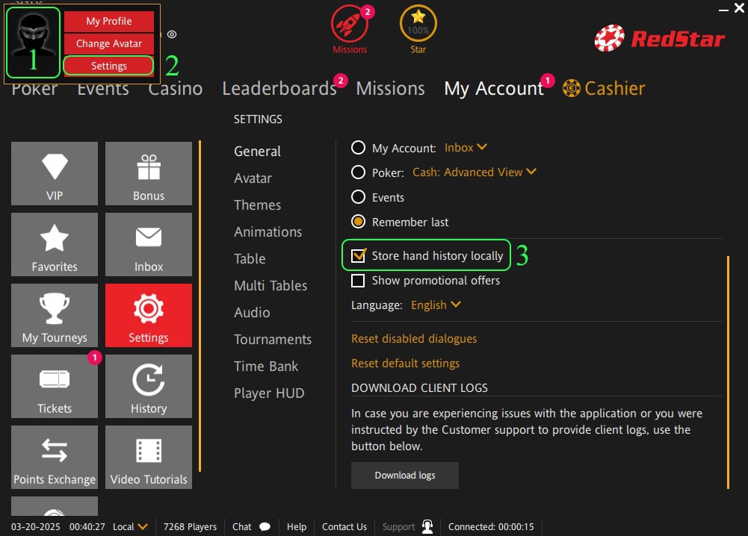Choose My Profile from avatar menu

(x=109, y=21)
